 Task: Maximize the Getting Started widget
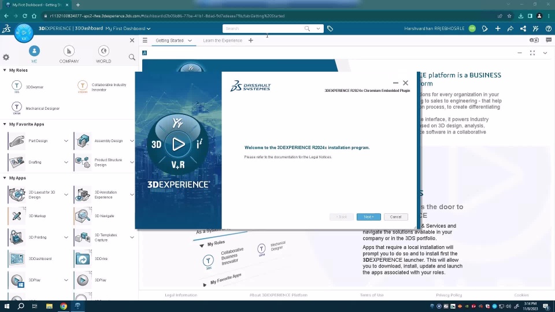point(532,53)
